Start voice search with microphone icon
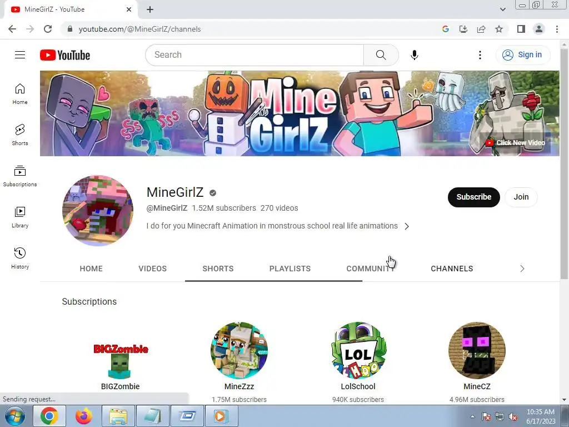Screen dimensions: 569x427 (x=414, y=55)
